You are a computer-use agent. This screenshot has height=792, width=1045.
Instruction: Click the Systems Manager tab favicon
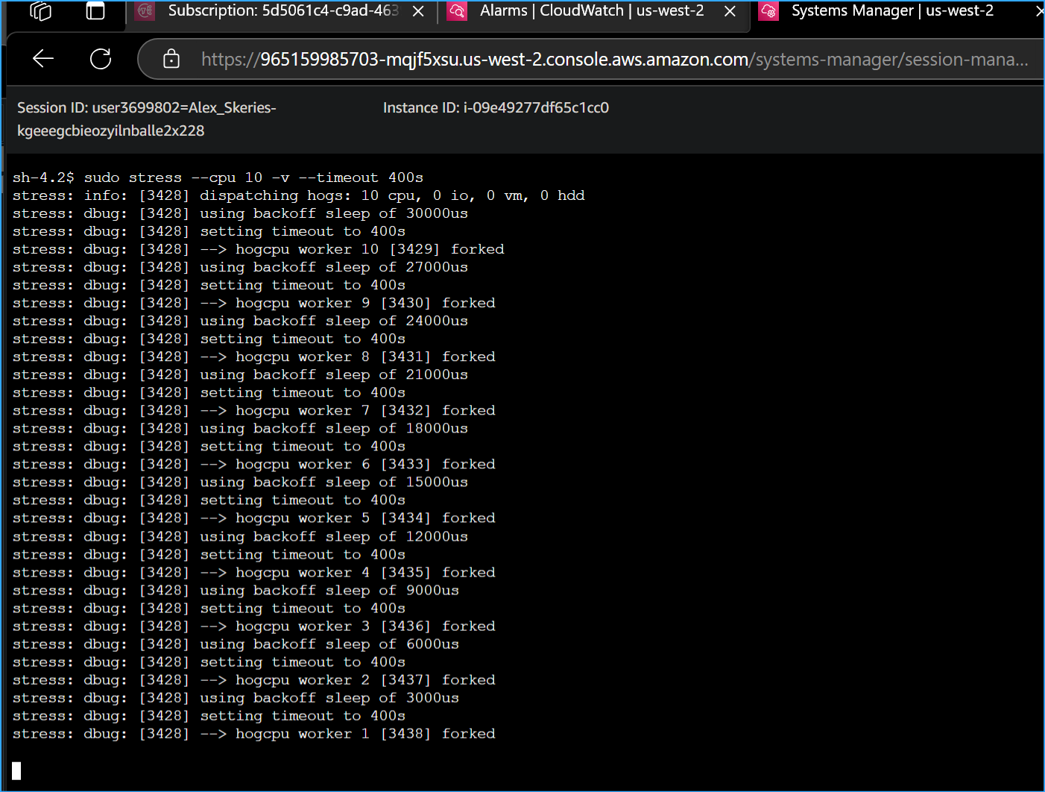pos(768,11)
